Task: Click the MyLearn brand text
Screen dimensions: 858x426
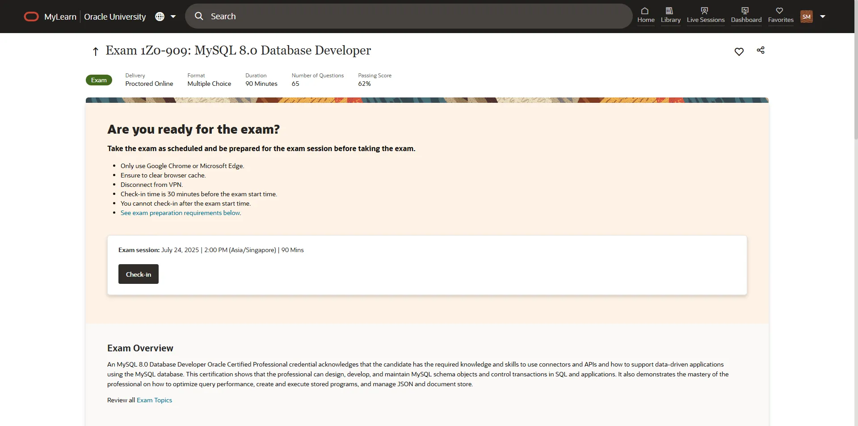Action: pyautogui.click(x=60, y=17)
